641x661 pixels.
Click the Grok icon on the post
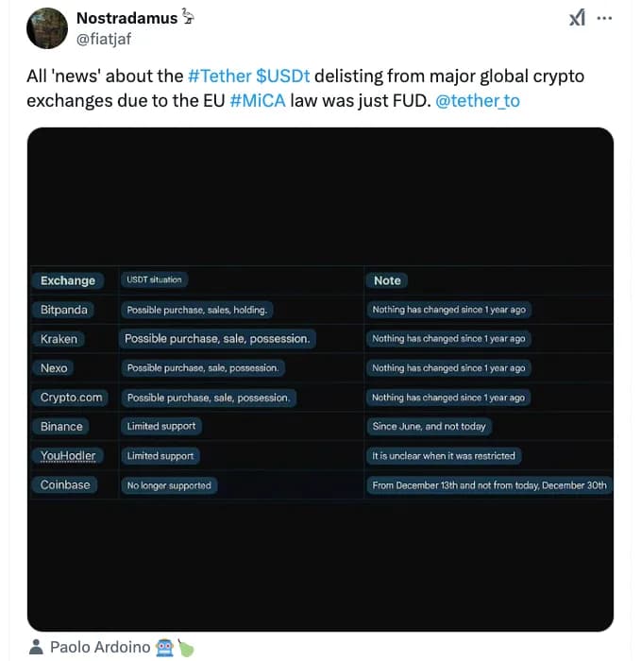(x=577, y=18)
